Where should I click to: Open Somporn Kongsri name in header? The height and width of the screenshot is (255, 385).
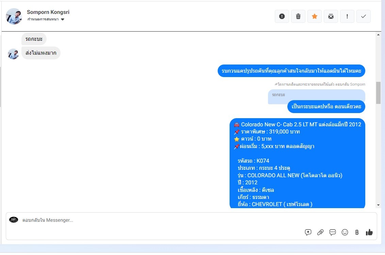48,12
